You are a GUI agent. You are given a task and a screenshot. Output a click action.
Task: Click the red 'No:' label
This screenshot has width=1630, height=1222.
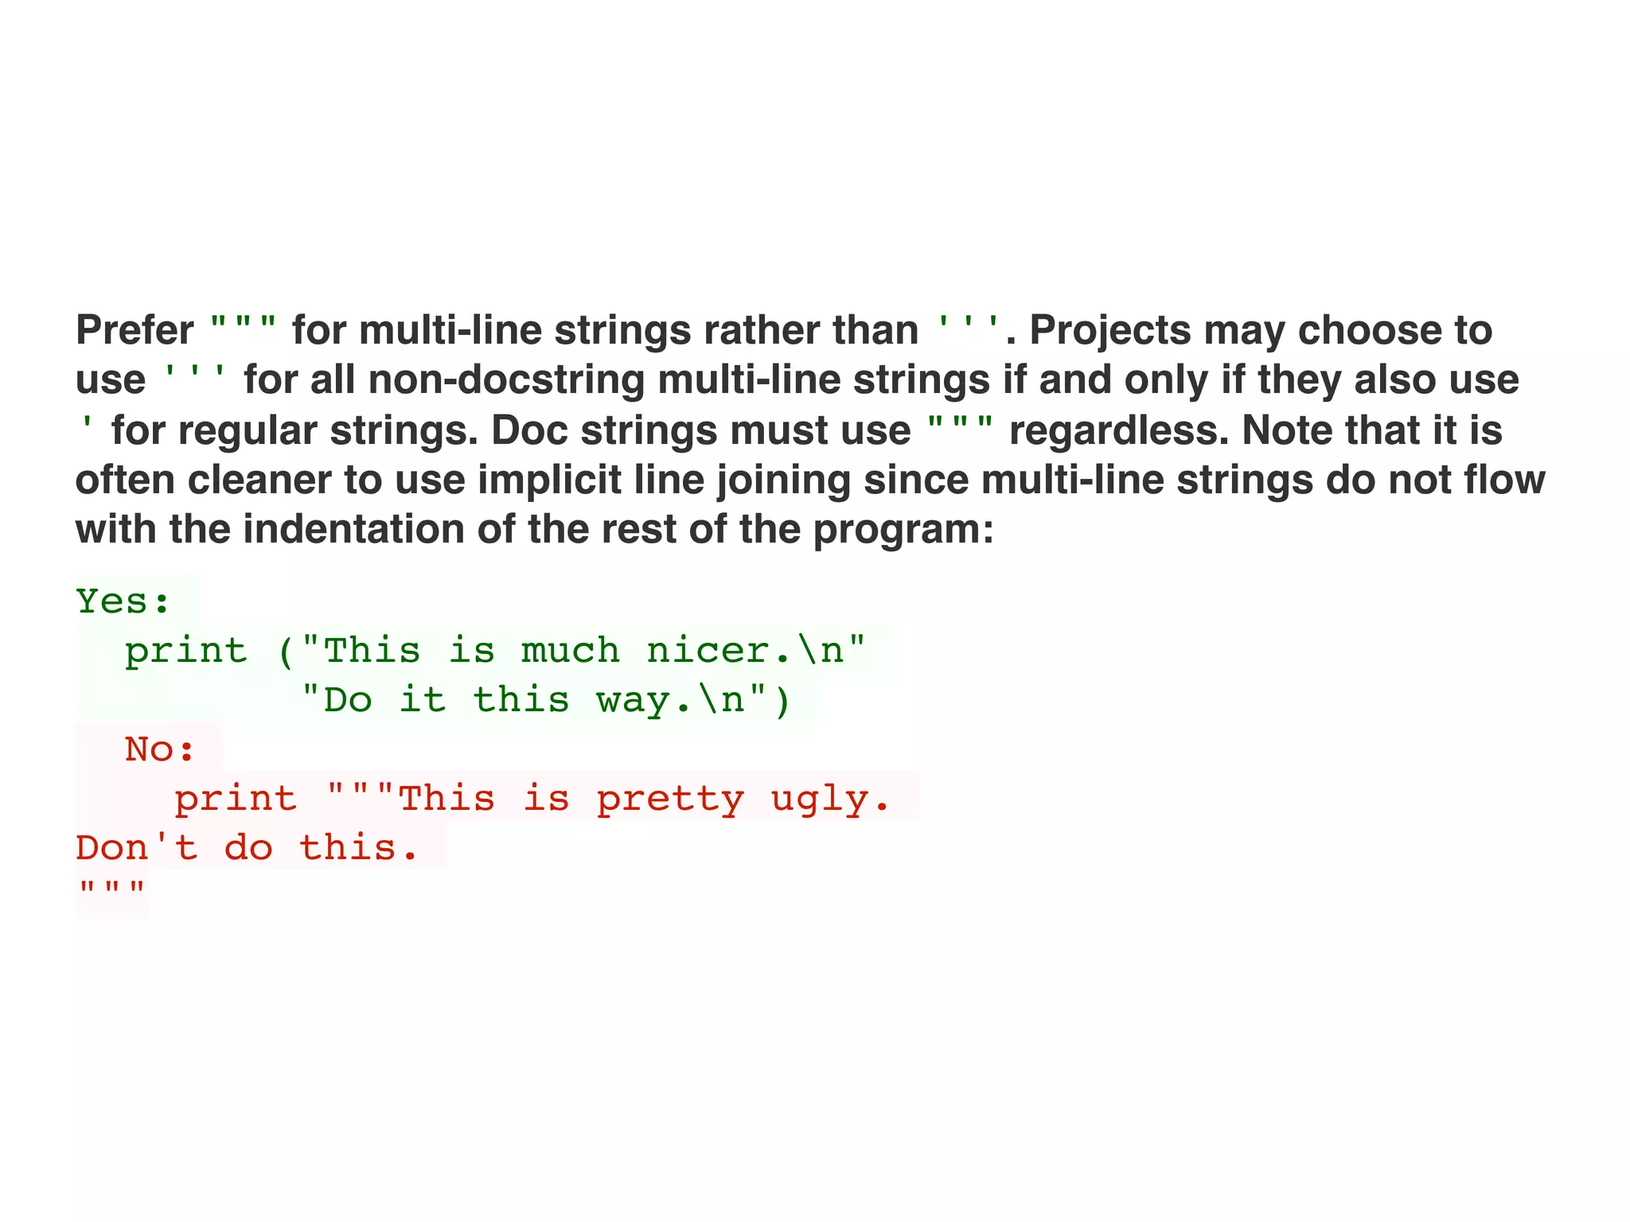coord(160,749)
